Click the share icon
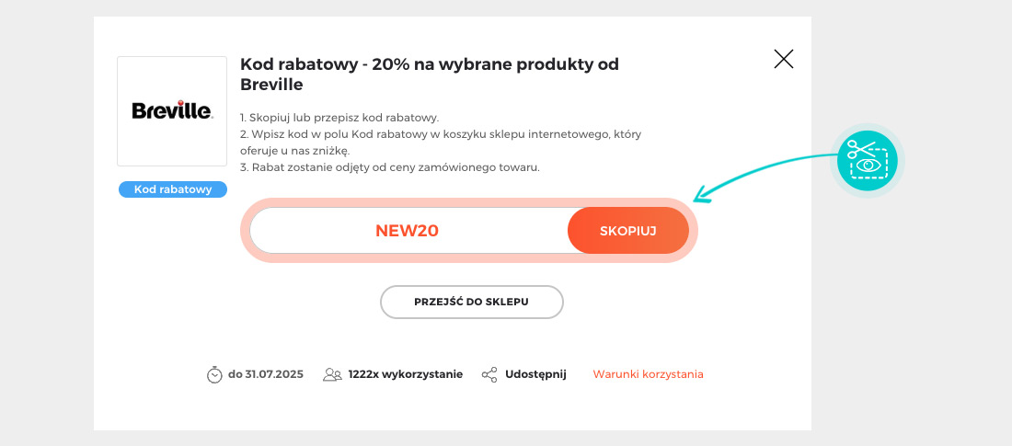Image resolution: width=1012 pixels, height=446 pixels. coord(489,374)
